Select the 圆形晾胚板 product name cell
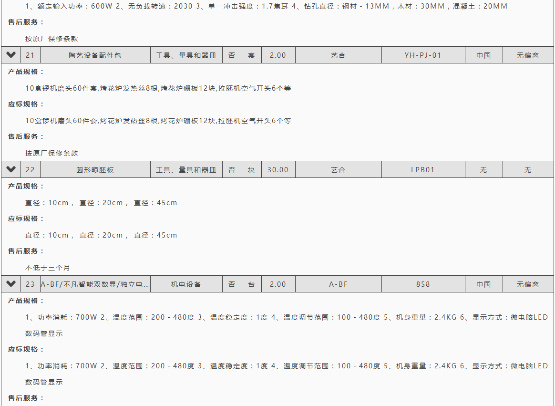Image resolution: width=555 pixels, height=406 pixels. [x=95, y=170]
